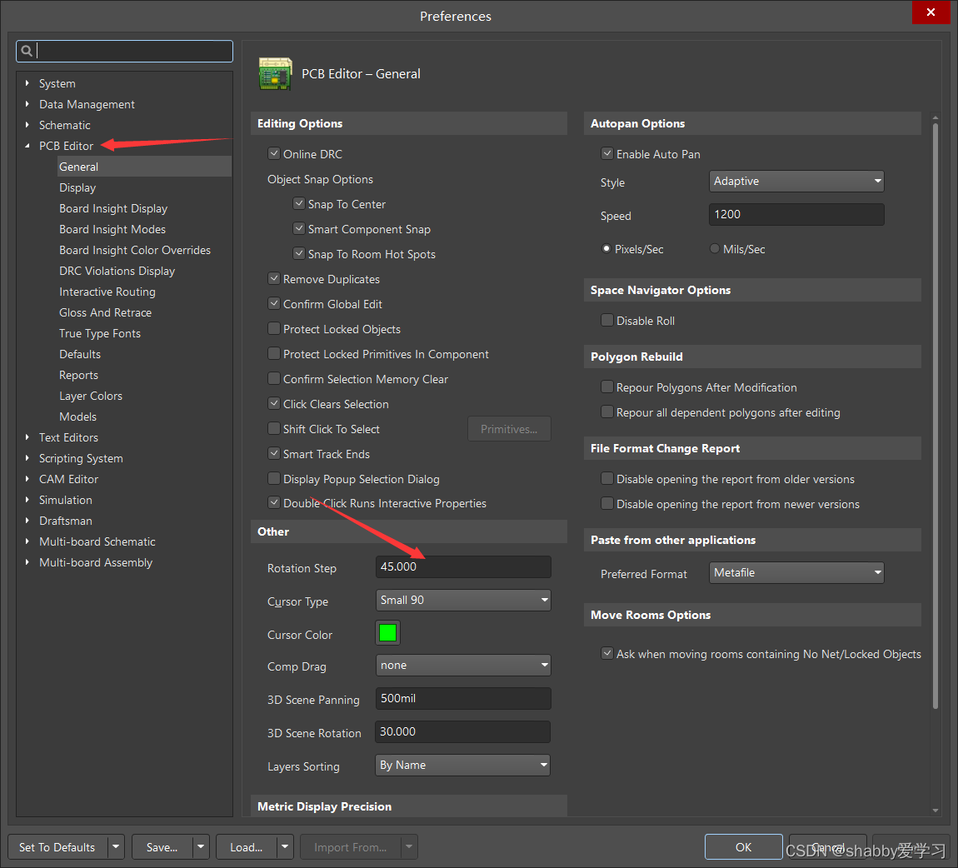
Task: Open Load button arrow menu
Action: (x=286, y=846)
